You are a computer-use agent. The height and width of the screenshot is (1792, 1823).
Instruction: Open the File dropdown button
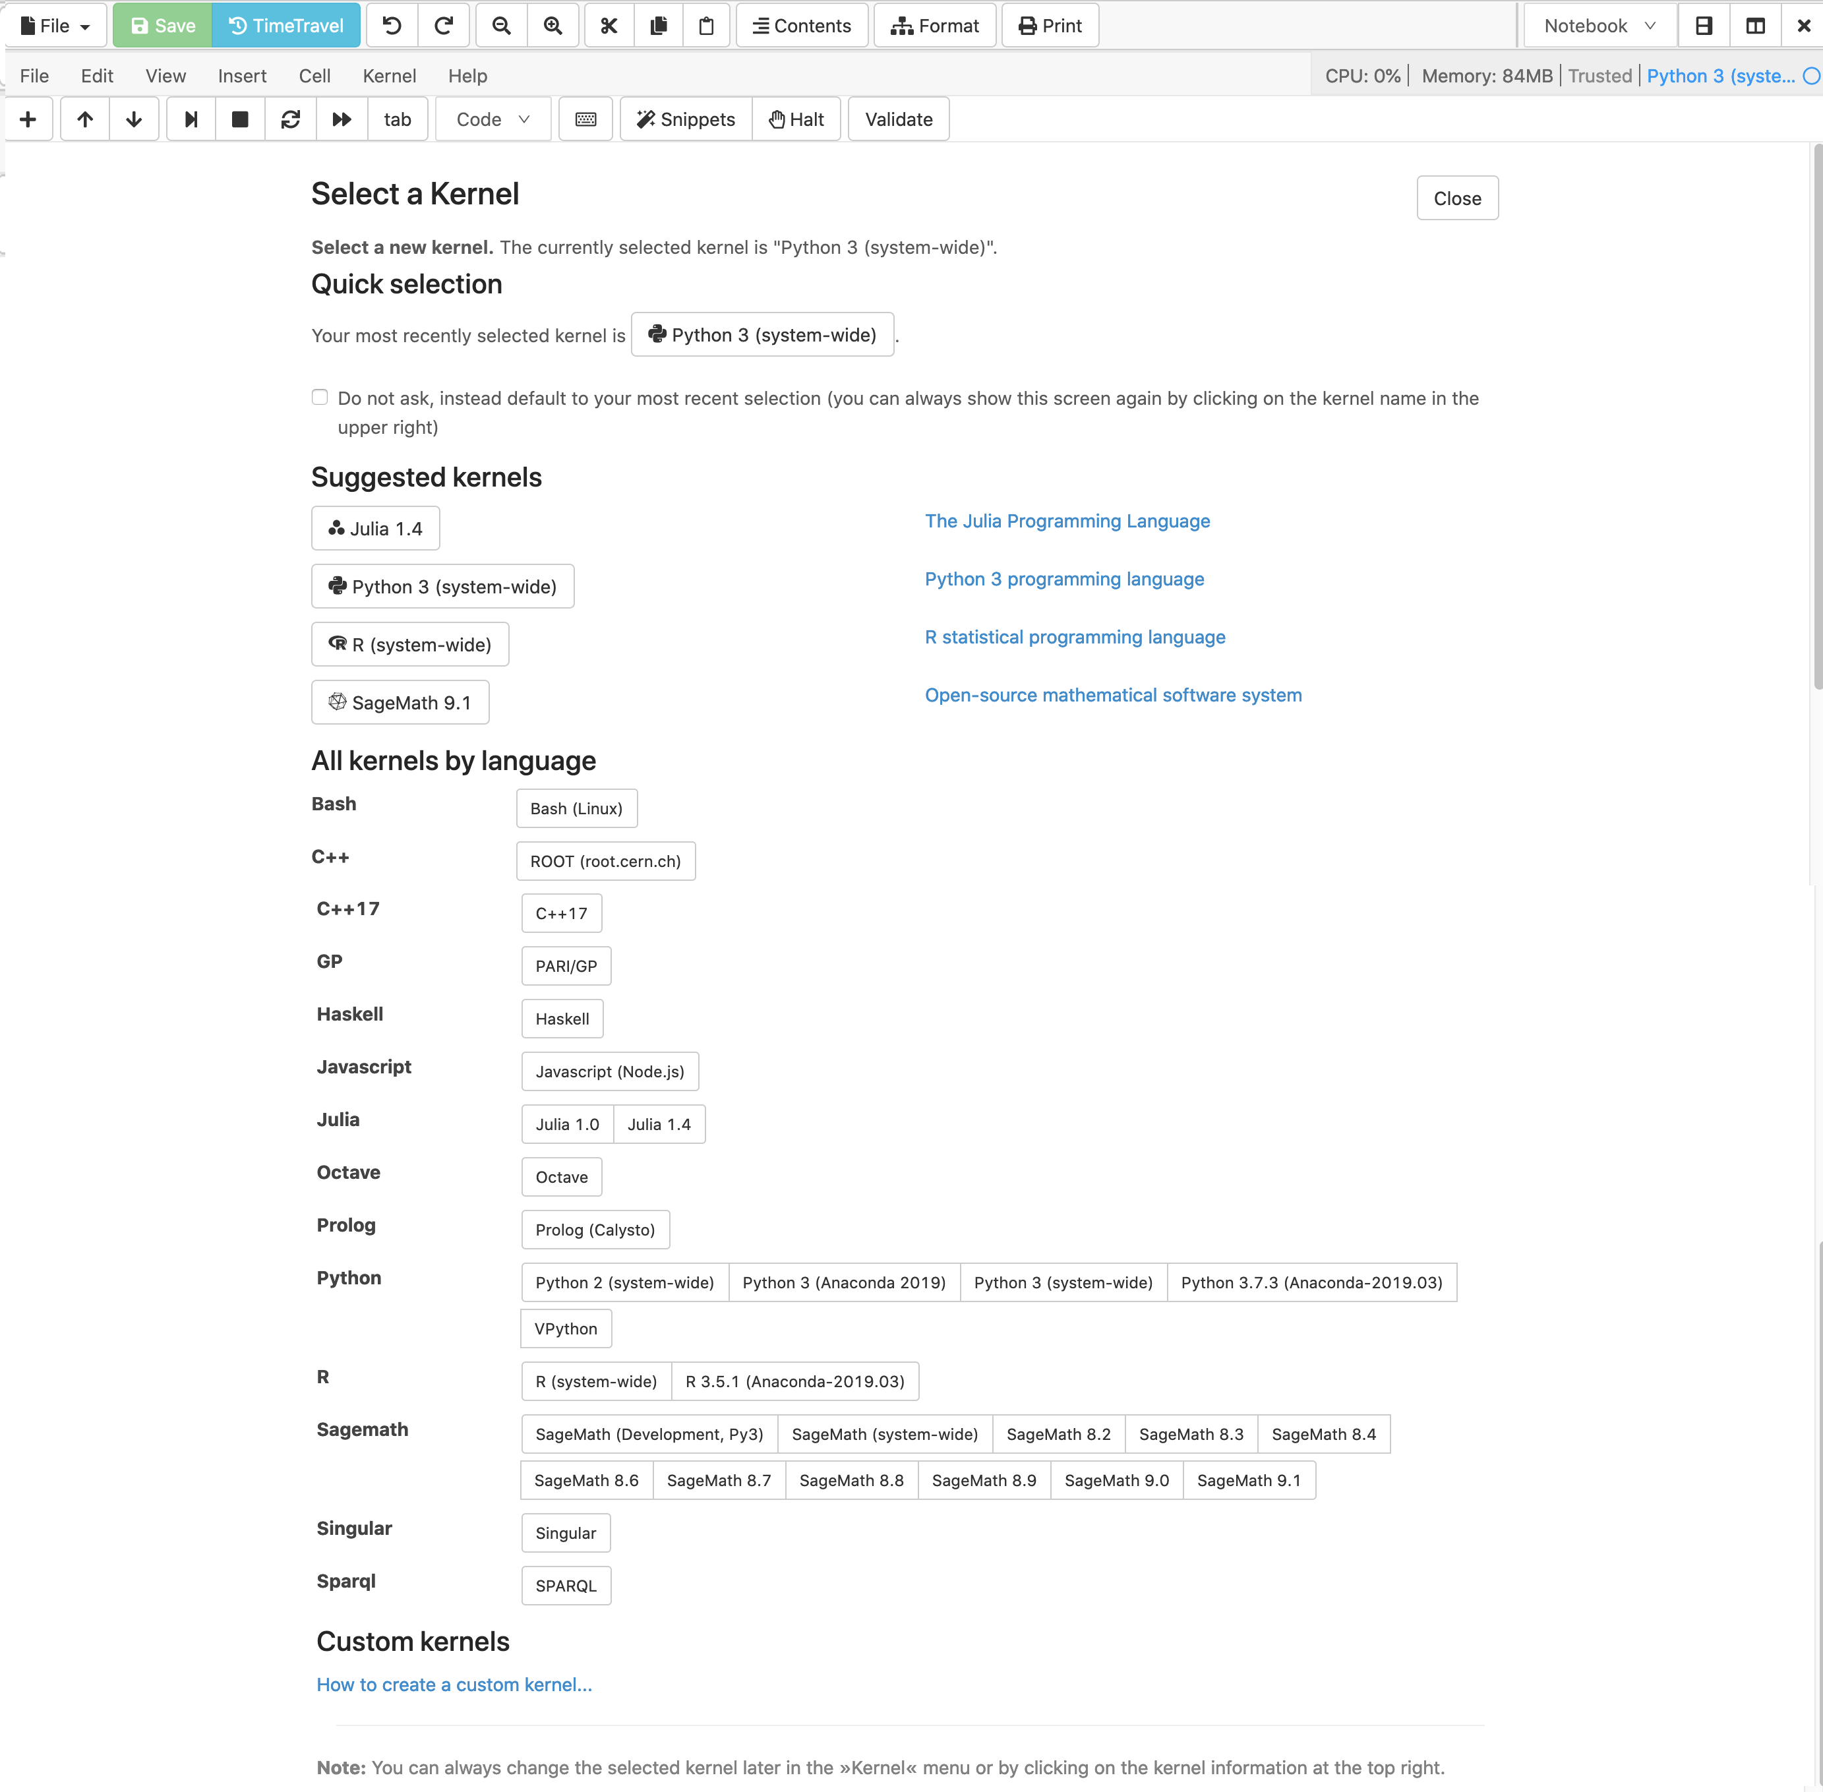click(55, 26)
